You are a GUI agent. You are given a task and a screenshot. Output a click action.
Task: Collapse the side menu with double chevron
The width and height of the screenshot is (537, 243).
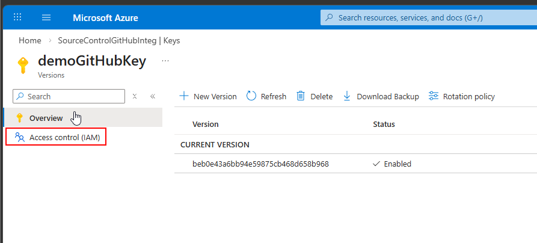pos(153,96)
